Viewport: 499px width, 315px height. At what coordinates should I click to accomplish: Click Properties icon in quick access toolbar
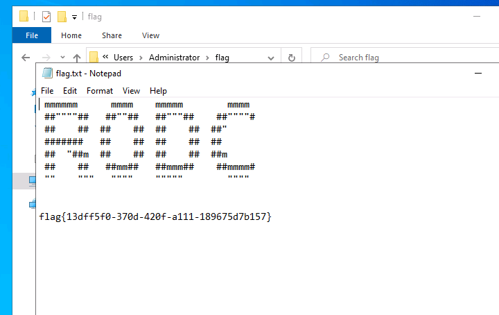pos(46,17)
